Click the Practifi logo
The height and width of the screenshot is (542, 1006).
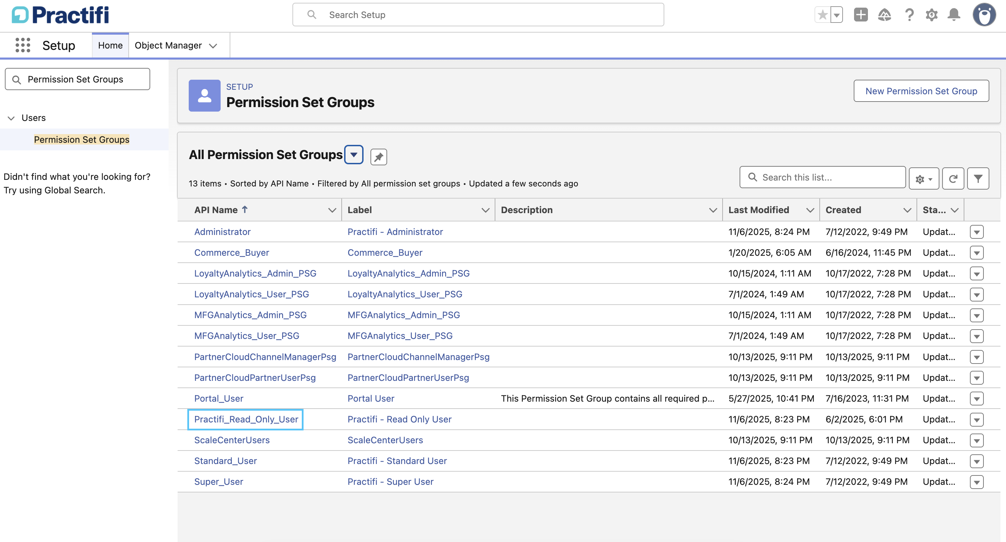pyautogui.click(x=60, y=15)
